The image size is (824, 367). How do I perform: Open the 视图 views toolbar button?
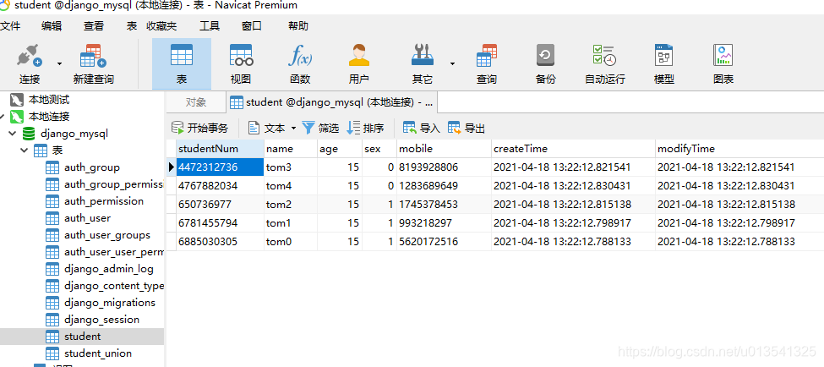pyautogui.click(x=241, y=64)
